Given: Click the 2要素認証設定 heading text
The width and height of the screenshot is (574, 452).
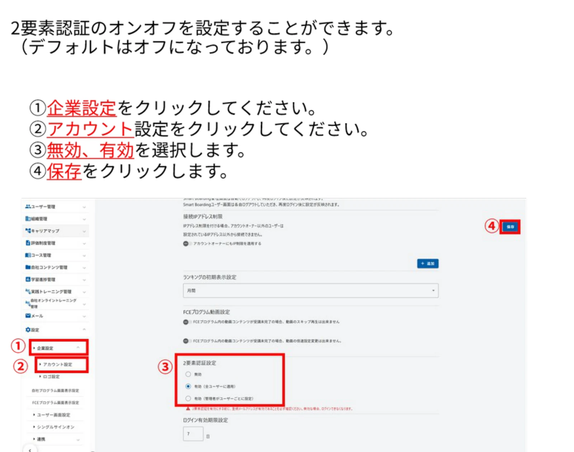Looking at the screenshot, I should tap(199, 363).
